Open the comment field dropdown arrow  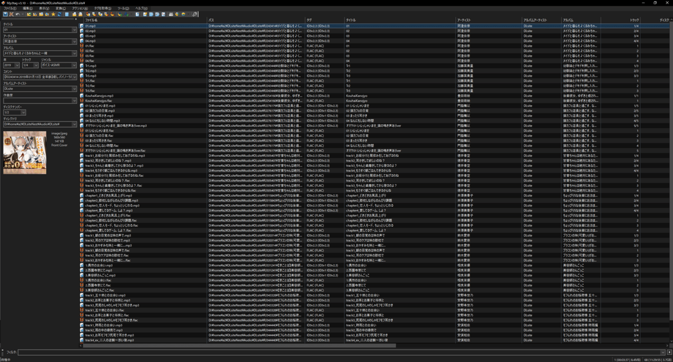click(74, 77)
